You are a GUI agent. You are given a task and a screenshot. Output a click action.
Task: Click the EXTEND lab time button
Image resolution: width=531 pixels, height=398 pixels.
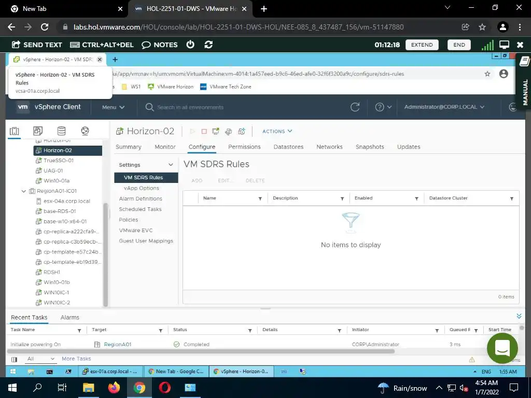pos(422,45)
